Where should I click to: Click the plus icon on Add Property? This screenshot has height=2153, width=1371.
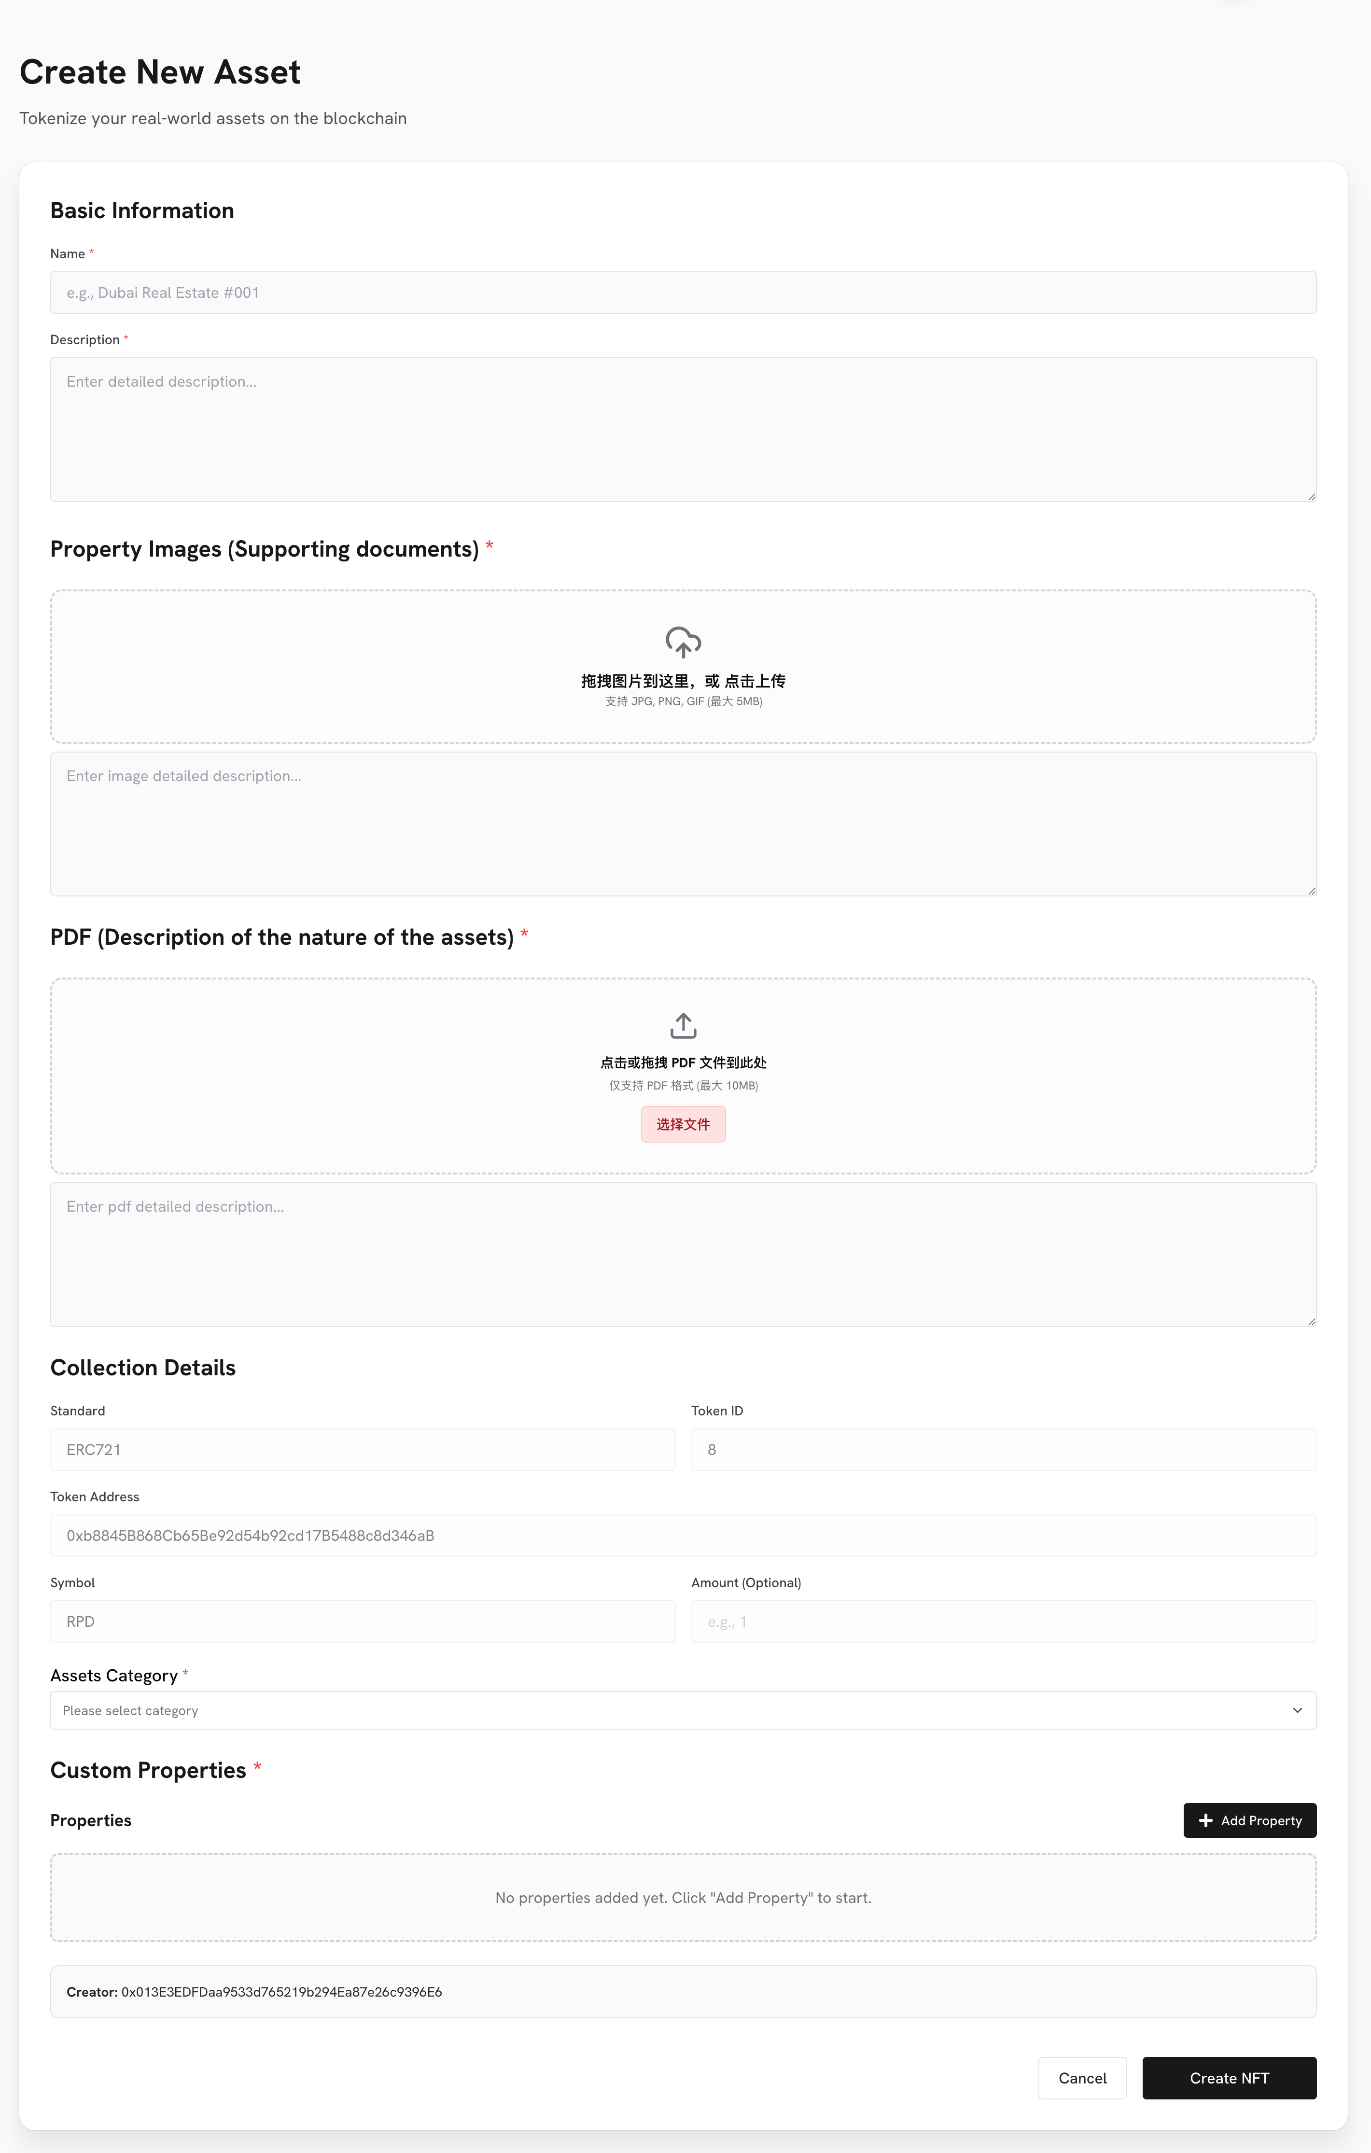(1205, 1820)
